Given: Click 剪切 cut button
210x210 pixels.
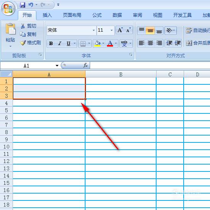Looking at the screenshot, I should [28, 26].
